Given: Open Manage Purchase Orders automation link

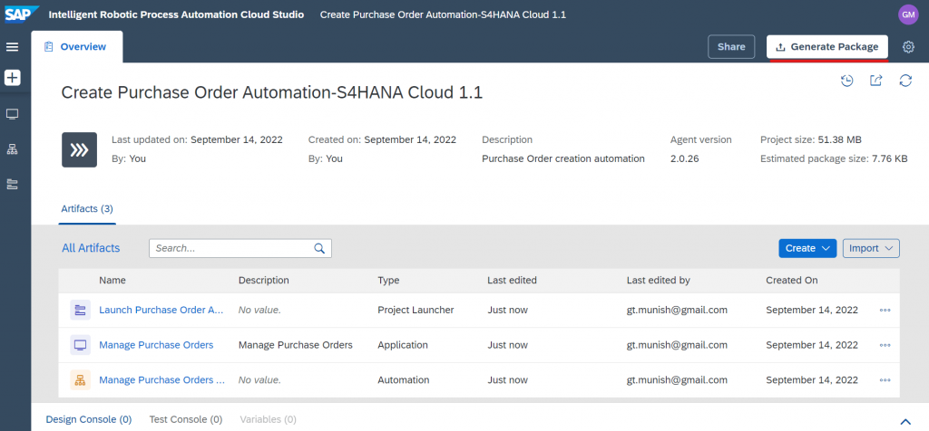Looking at the screenshot, I should pyautogui.click(x=161, y=379).
